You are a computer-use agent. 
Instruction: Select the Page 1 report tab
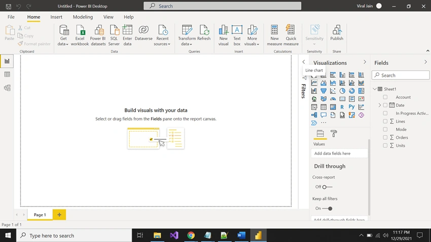[x=40, y=215]
